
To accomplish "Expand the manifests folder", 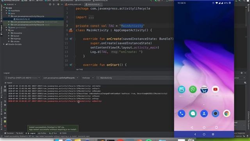I will pyautogui.click(x=7, y=11).
